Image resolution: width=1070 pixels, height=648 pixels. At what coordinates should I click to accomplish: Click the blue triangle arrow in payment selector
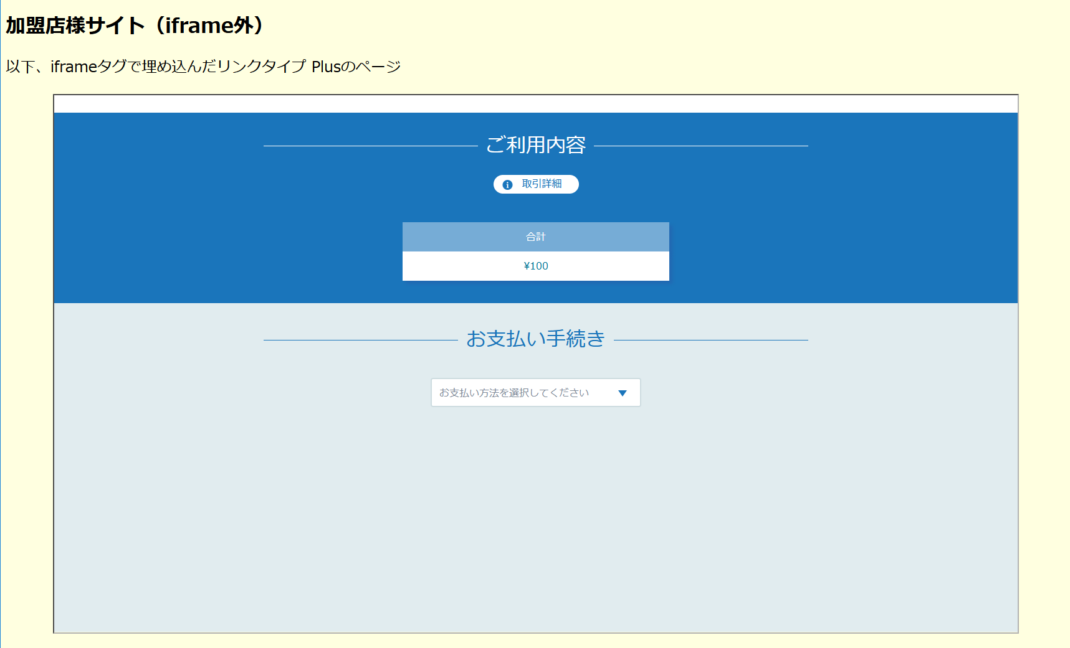622,393
